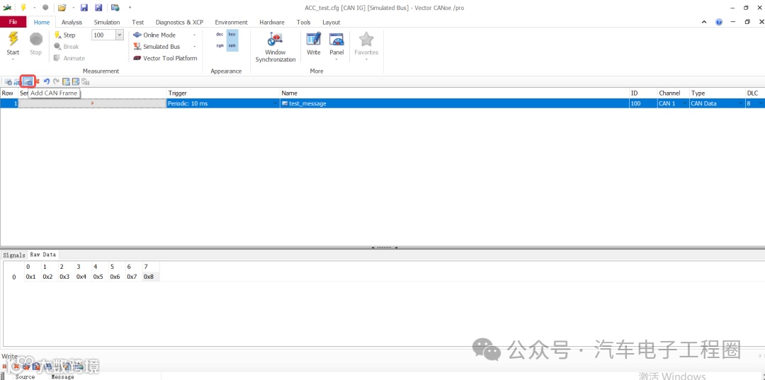This screenshot has width=765, height=380.
Task: Open the Customize Quick Access Toolbar arrow
Action: (x=130, y=7)
